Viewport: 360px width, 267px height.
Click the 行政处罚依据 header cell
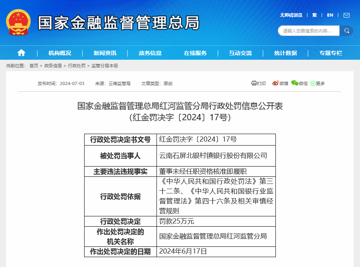(120, 196)
